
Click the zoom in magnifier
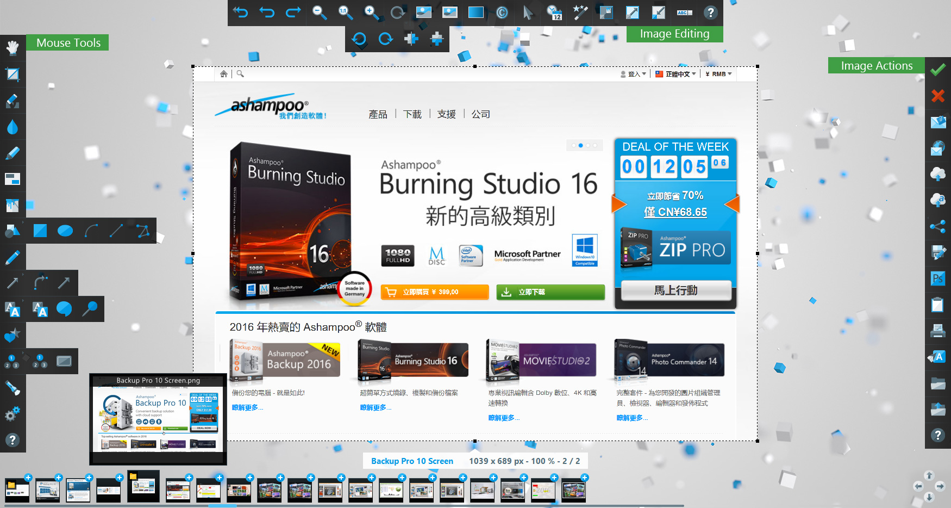pos(371,13)
